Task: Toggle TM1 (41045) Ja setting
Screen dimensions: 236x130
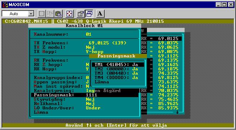Action: (x=118, y=65)
